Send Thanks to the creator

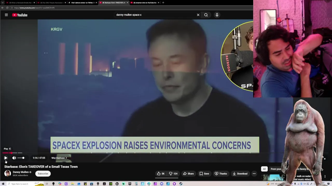220,174
